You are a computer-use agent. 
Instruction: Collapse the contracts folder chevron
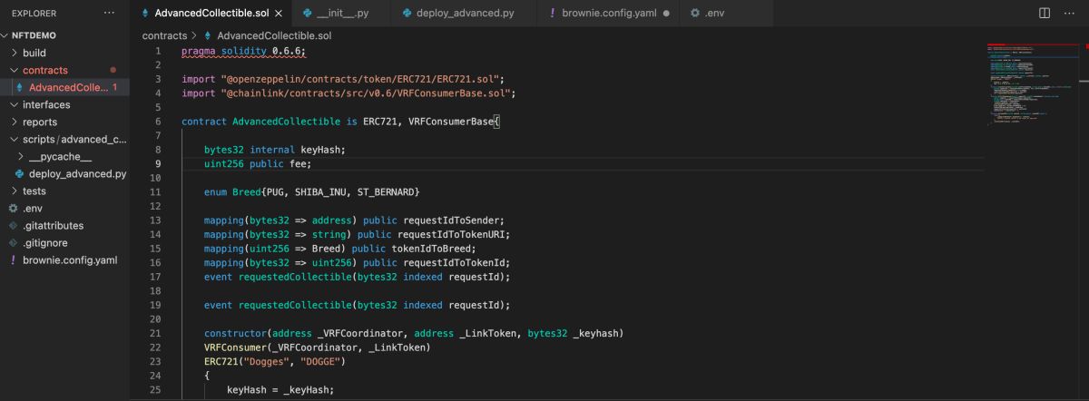coord(15,70)
